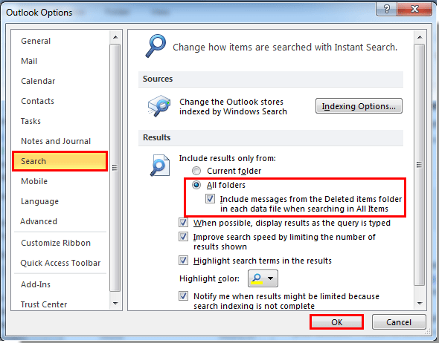Click the options pane scroll-up arrow

(x=420, y=37)
